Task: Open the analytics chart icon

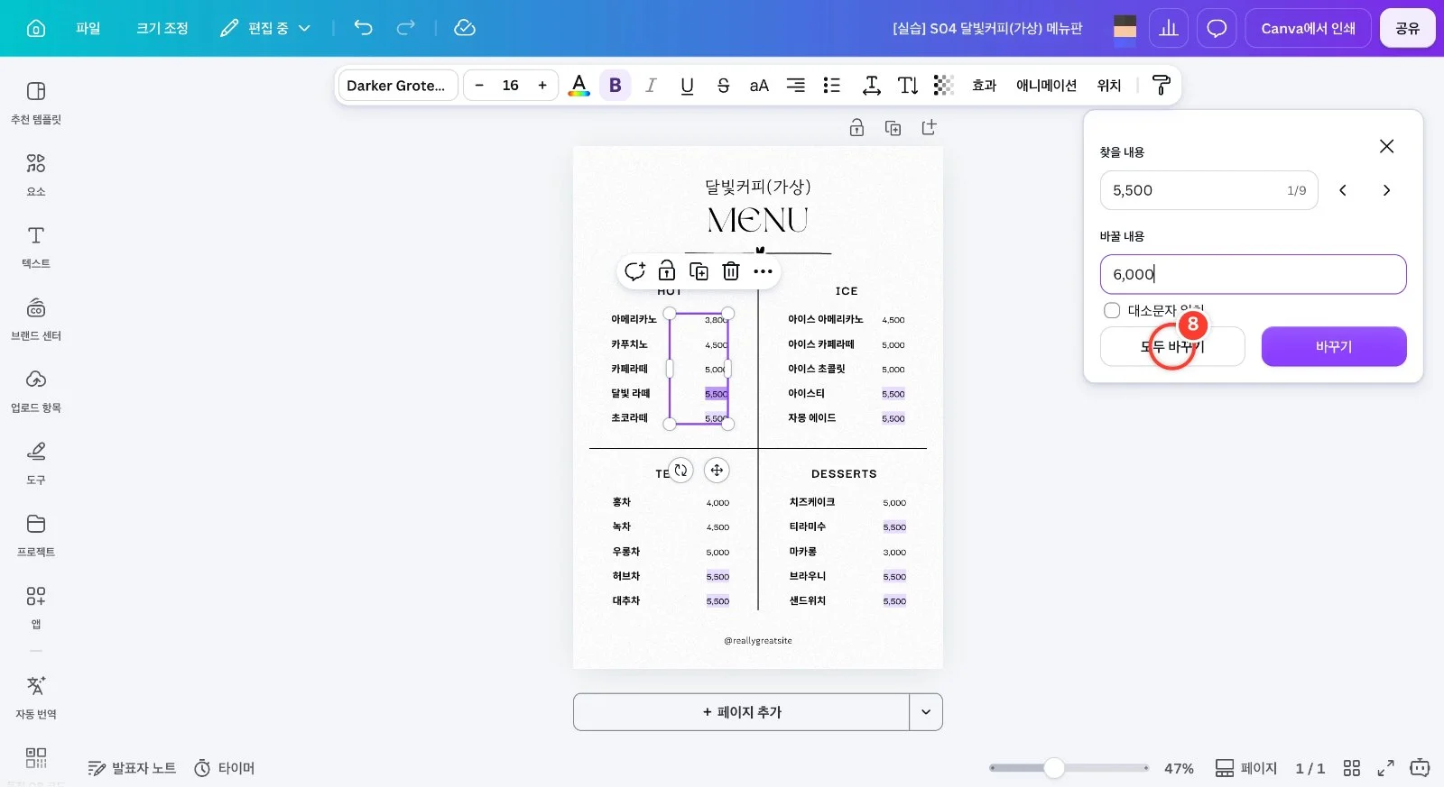Action: 1169,28
